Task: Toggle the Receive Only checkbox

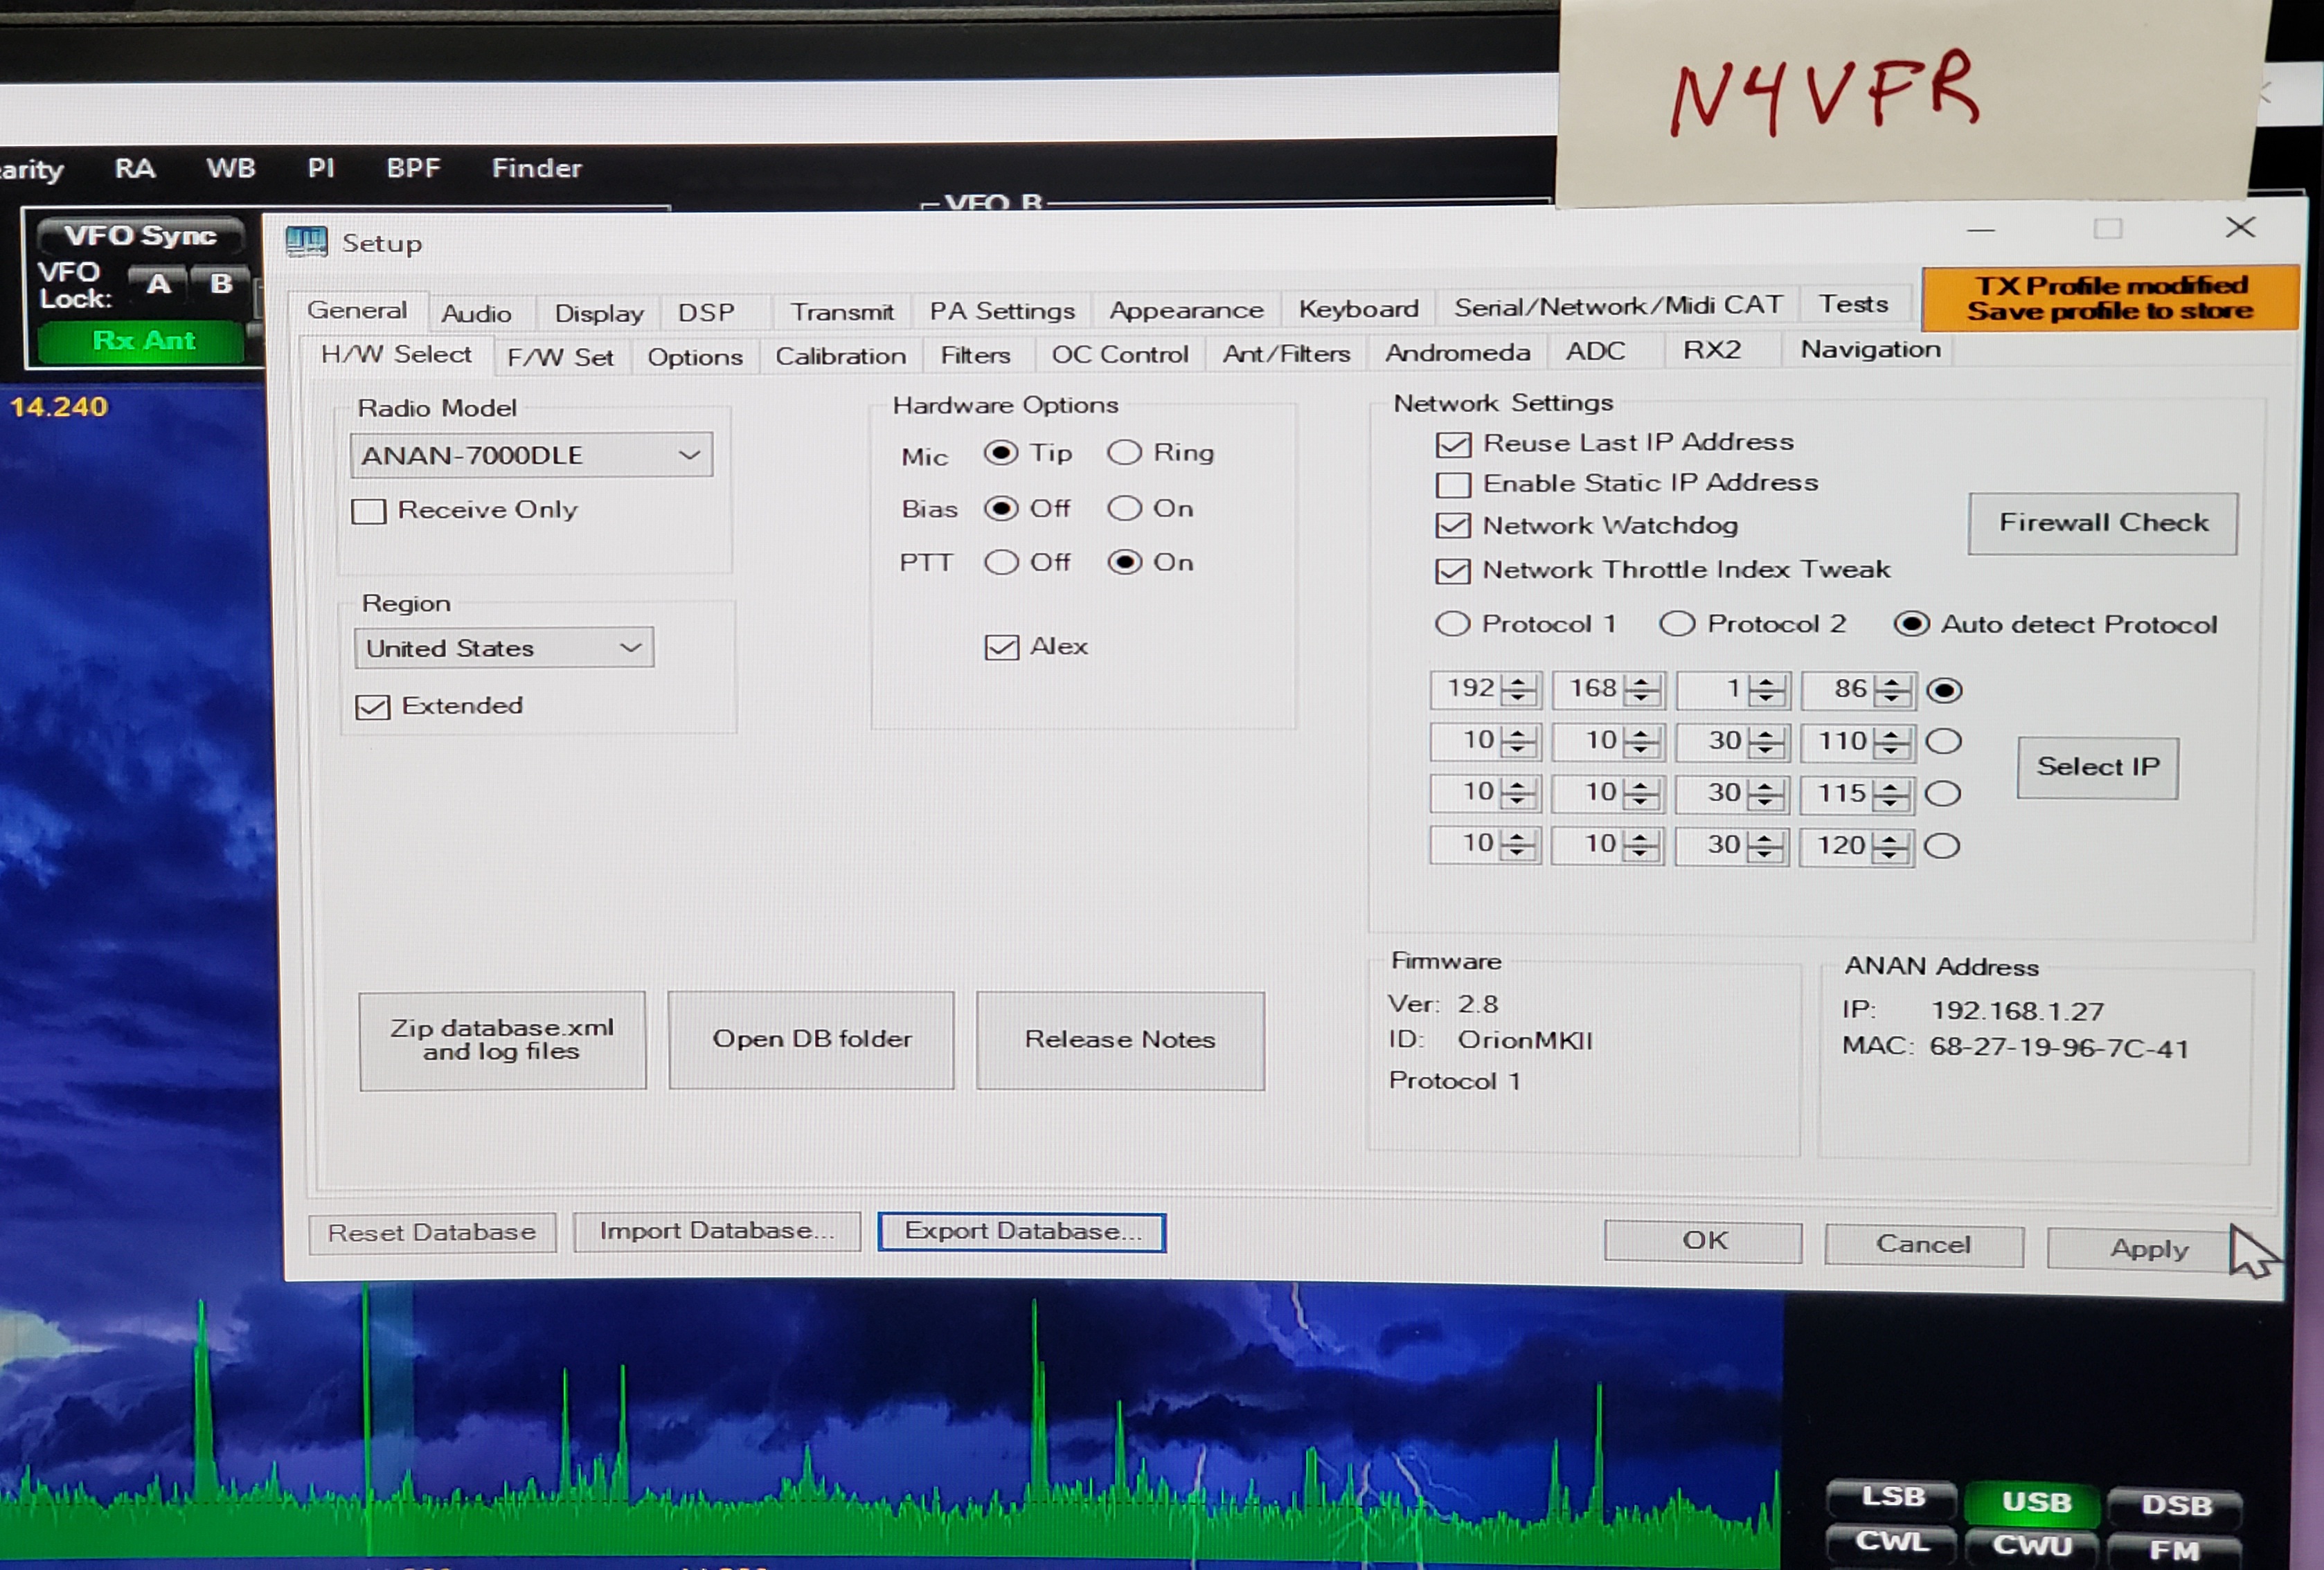Action: click(368, 512)
